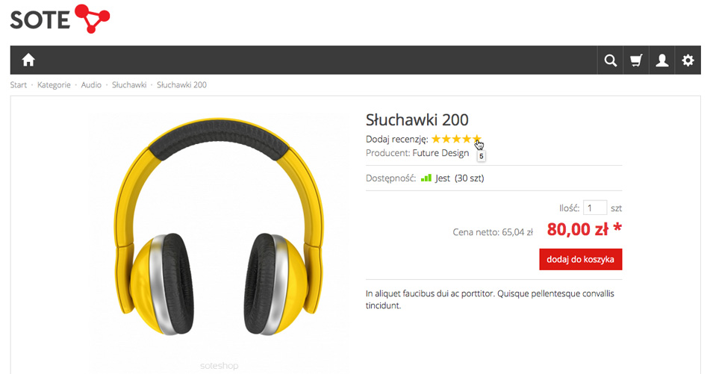Screen dimensions: 713x374
Task: Click the dodaj do koszyka button
Action: pyautogui.click(x=580, y=260)
